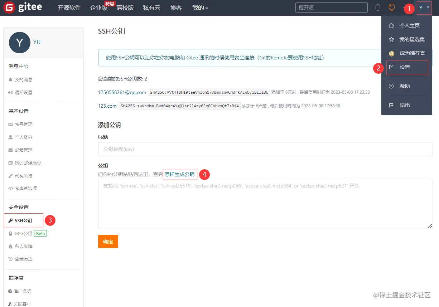Select 私人令牌 in the security sidebar
The image size is (439, 307).
tap(22, 246)
